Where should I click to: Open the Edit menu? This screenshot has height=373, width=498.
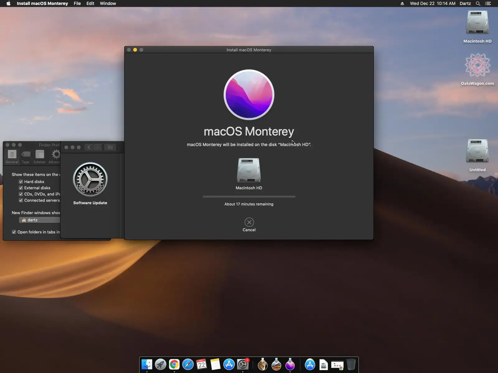coord(90,3)
